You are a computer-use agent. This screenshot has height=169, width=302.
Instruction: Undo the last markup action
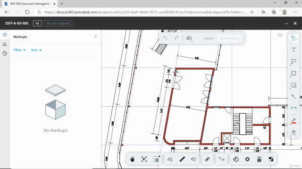165,38
